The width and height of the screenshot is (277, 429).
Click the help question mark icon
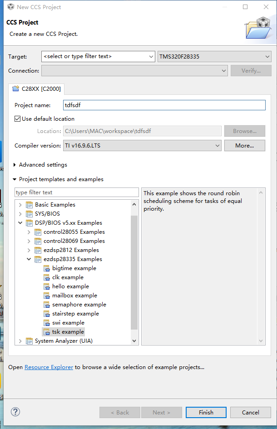(15, 412)
